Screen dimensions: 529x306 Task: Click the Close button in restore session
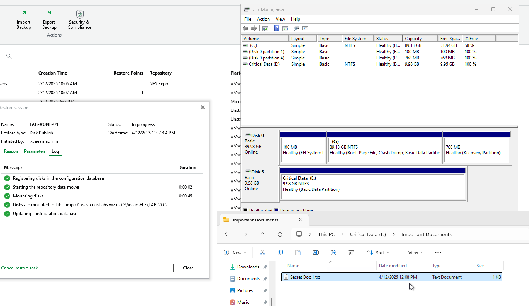coord(188,268)
